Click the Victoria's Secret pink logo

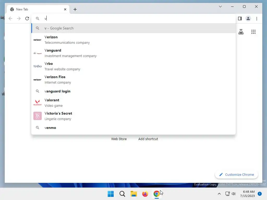tap(38, 116)
